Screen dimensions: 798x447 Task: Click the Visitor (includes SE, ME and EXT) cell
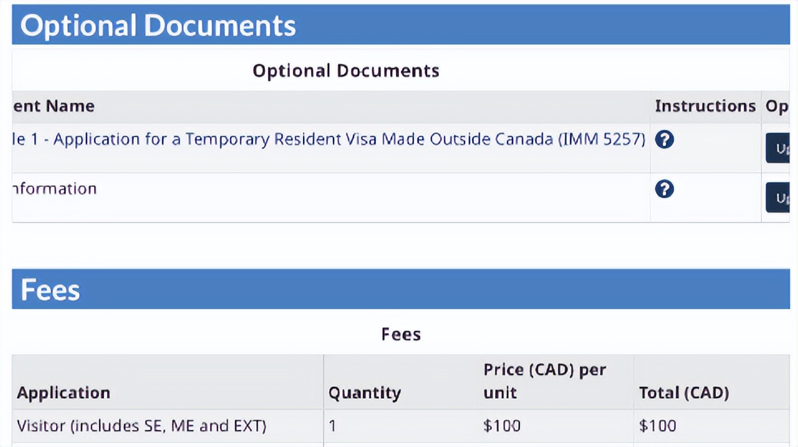click(x=141, y=426)
